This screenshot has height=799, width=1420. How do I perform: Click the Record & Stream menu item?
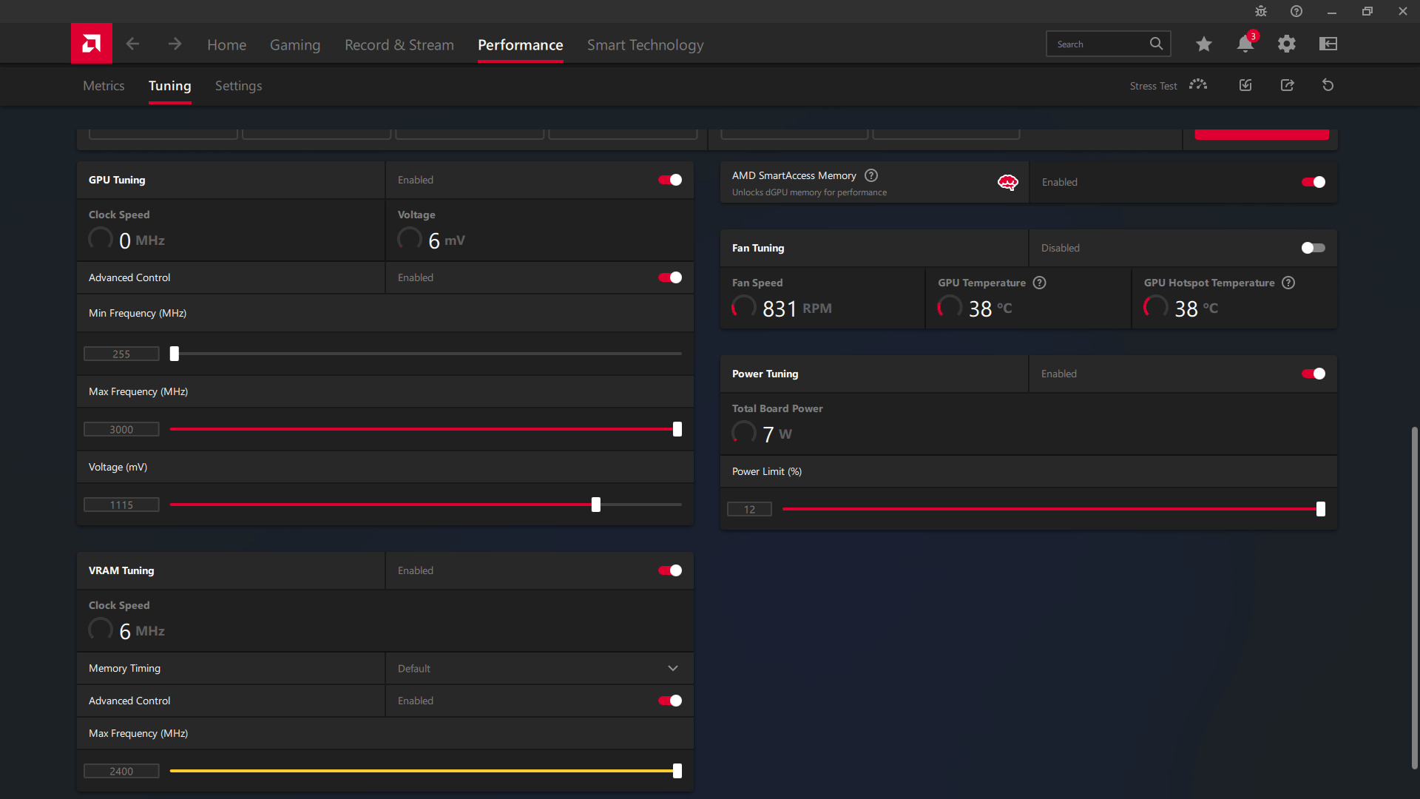(399, 45)
